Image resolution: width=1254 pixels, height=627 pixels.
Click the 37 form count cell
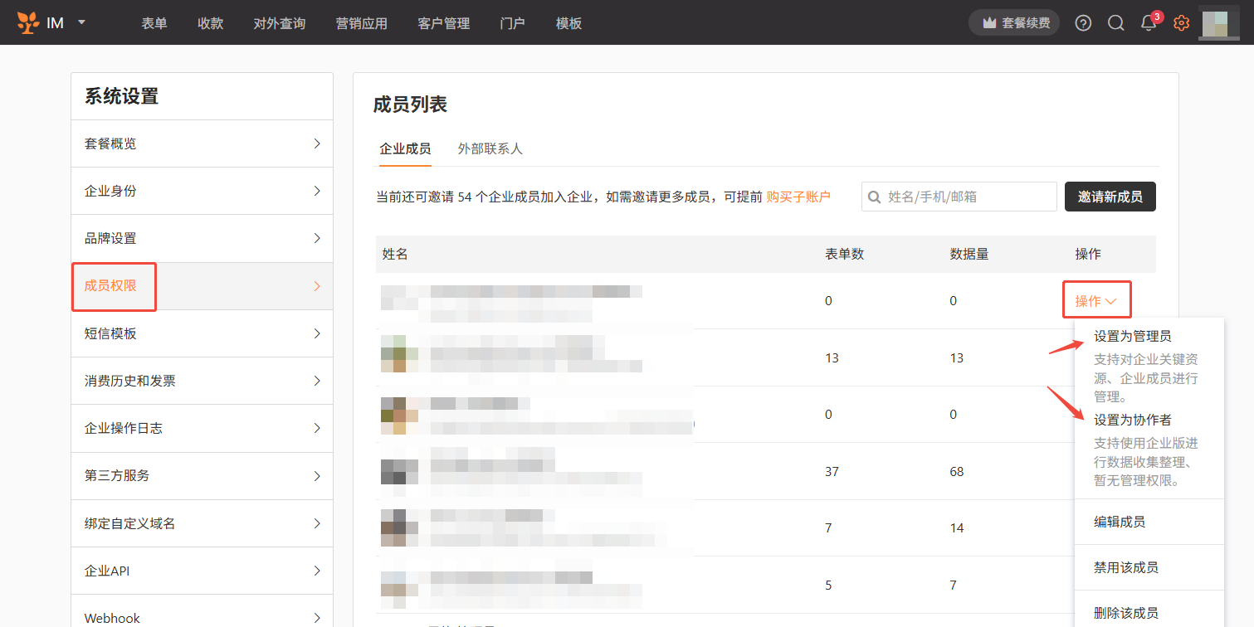coord(832,471)
